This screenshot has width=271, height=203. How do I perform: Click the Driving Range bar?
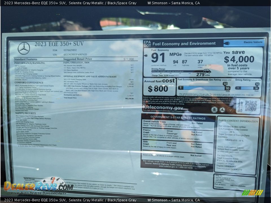coord(177,71)
